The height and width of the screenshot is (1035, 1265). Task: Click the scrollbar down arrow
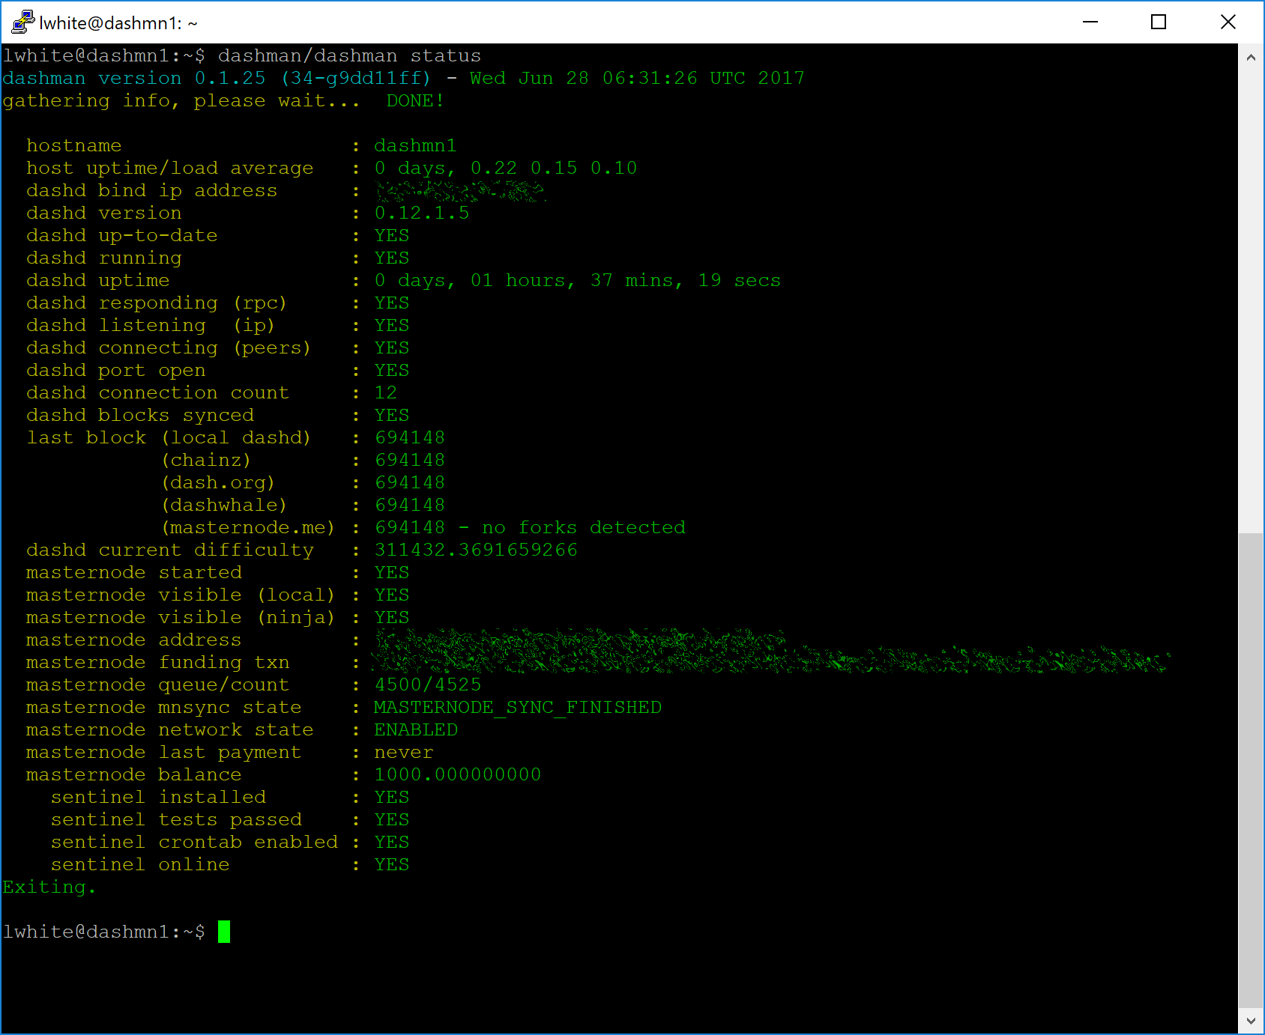(x=1251, y=1020)
